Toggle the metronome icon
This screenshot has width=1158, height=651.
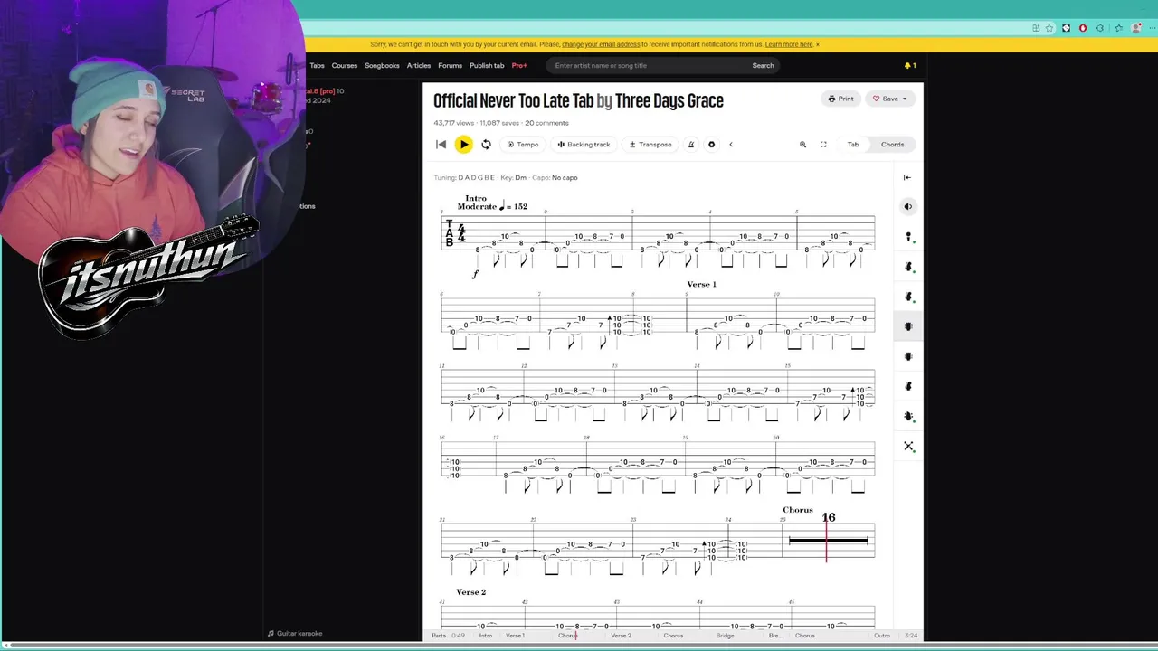pyautogui.click(x=691, y=145)
